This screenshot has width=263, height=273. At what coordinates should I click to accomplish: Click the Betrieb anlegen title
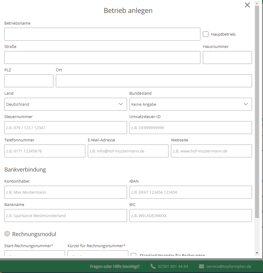128,10
